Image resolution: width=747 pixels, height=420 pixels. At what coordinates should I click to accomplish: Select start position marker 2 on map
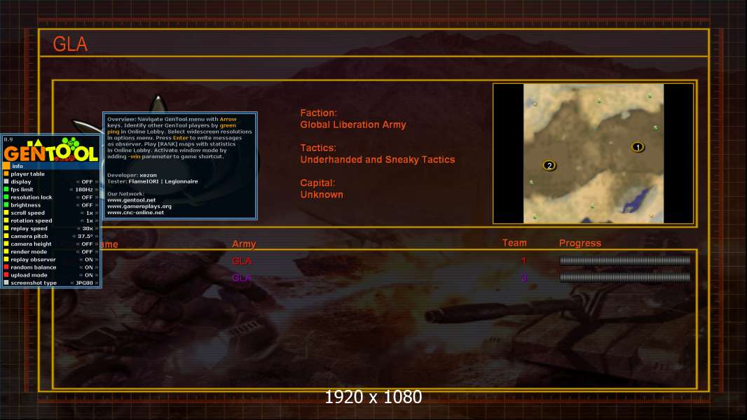pyautogui.click(x=549, y=165)
